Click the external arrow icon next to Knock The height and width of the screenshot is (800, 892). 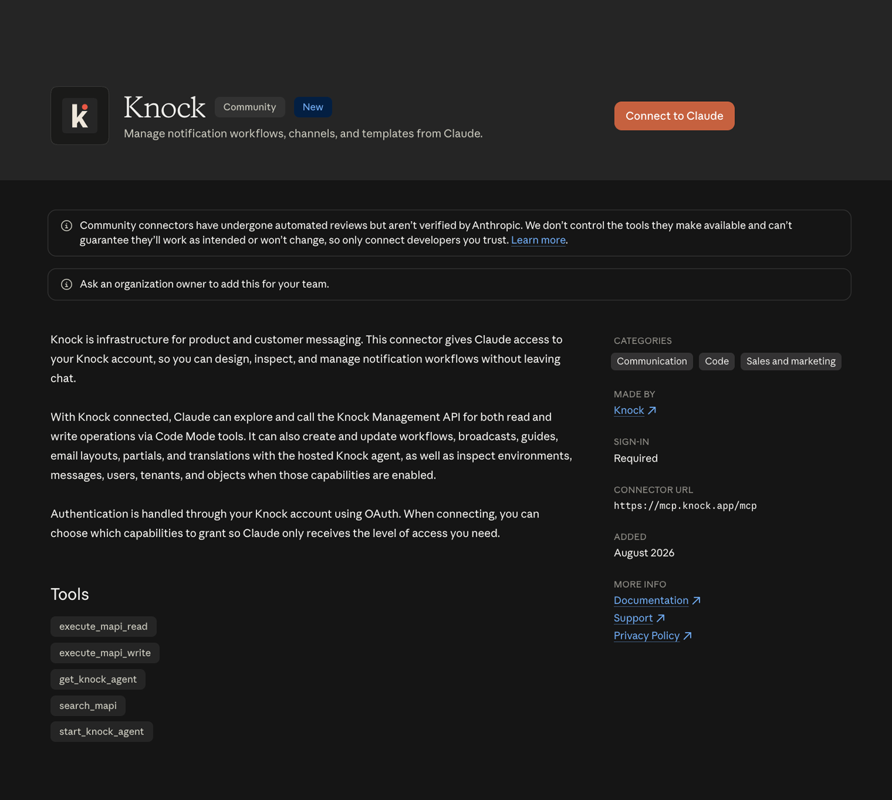pyautogui.click(x=652, y=410)
